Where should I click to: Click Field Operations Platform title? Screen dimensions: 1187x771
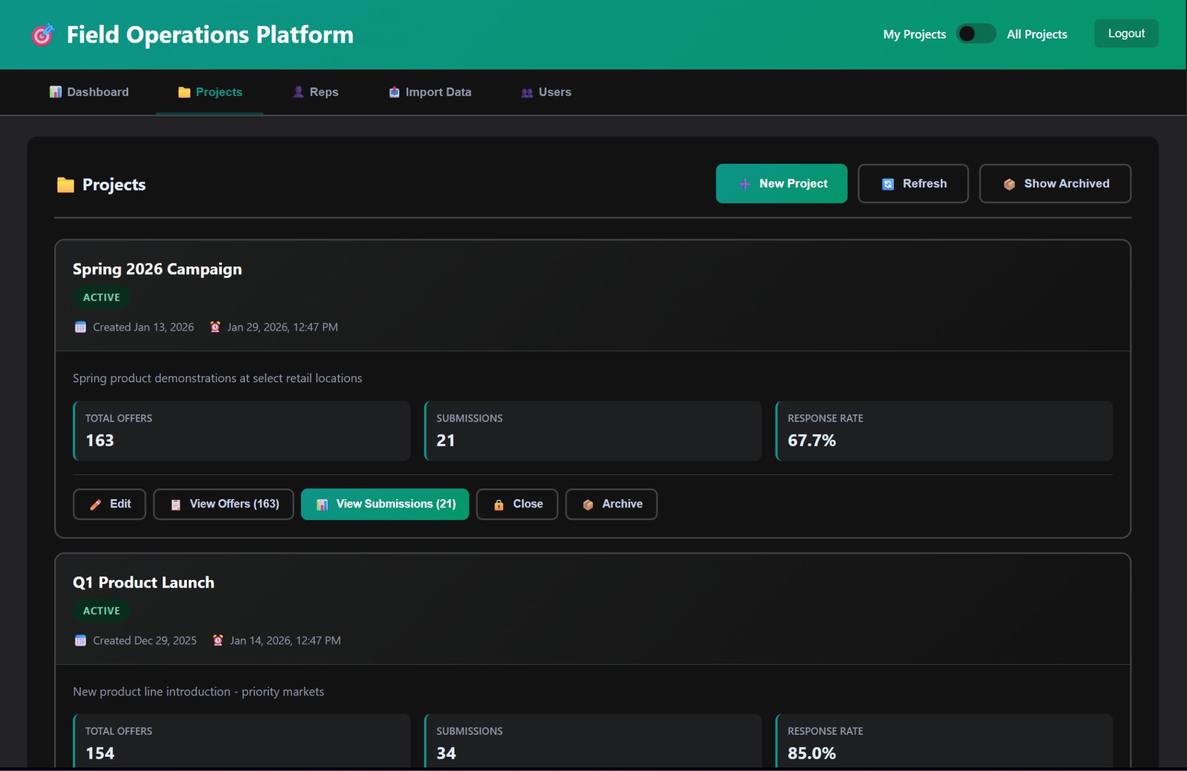[x=210, y=34]
